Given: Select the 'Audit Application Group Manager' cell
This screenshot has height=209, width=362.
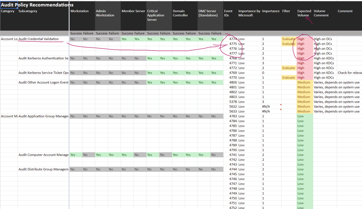Looking at the screenshot, I should click(x=43, y=116).
